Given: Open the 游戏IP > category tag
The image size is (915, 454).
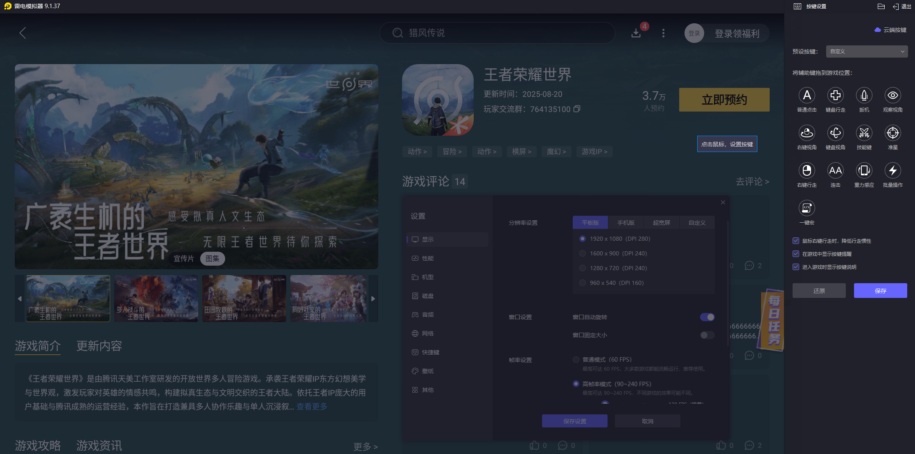Looking at the screenshot, I should [594, 152].
